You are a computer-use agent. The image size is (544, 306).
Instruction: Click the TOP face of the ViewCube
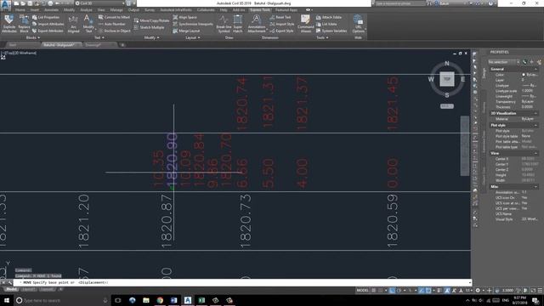(x=447, y=79)
